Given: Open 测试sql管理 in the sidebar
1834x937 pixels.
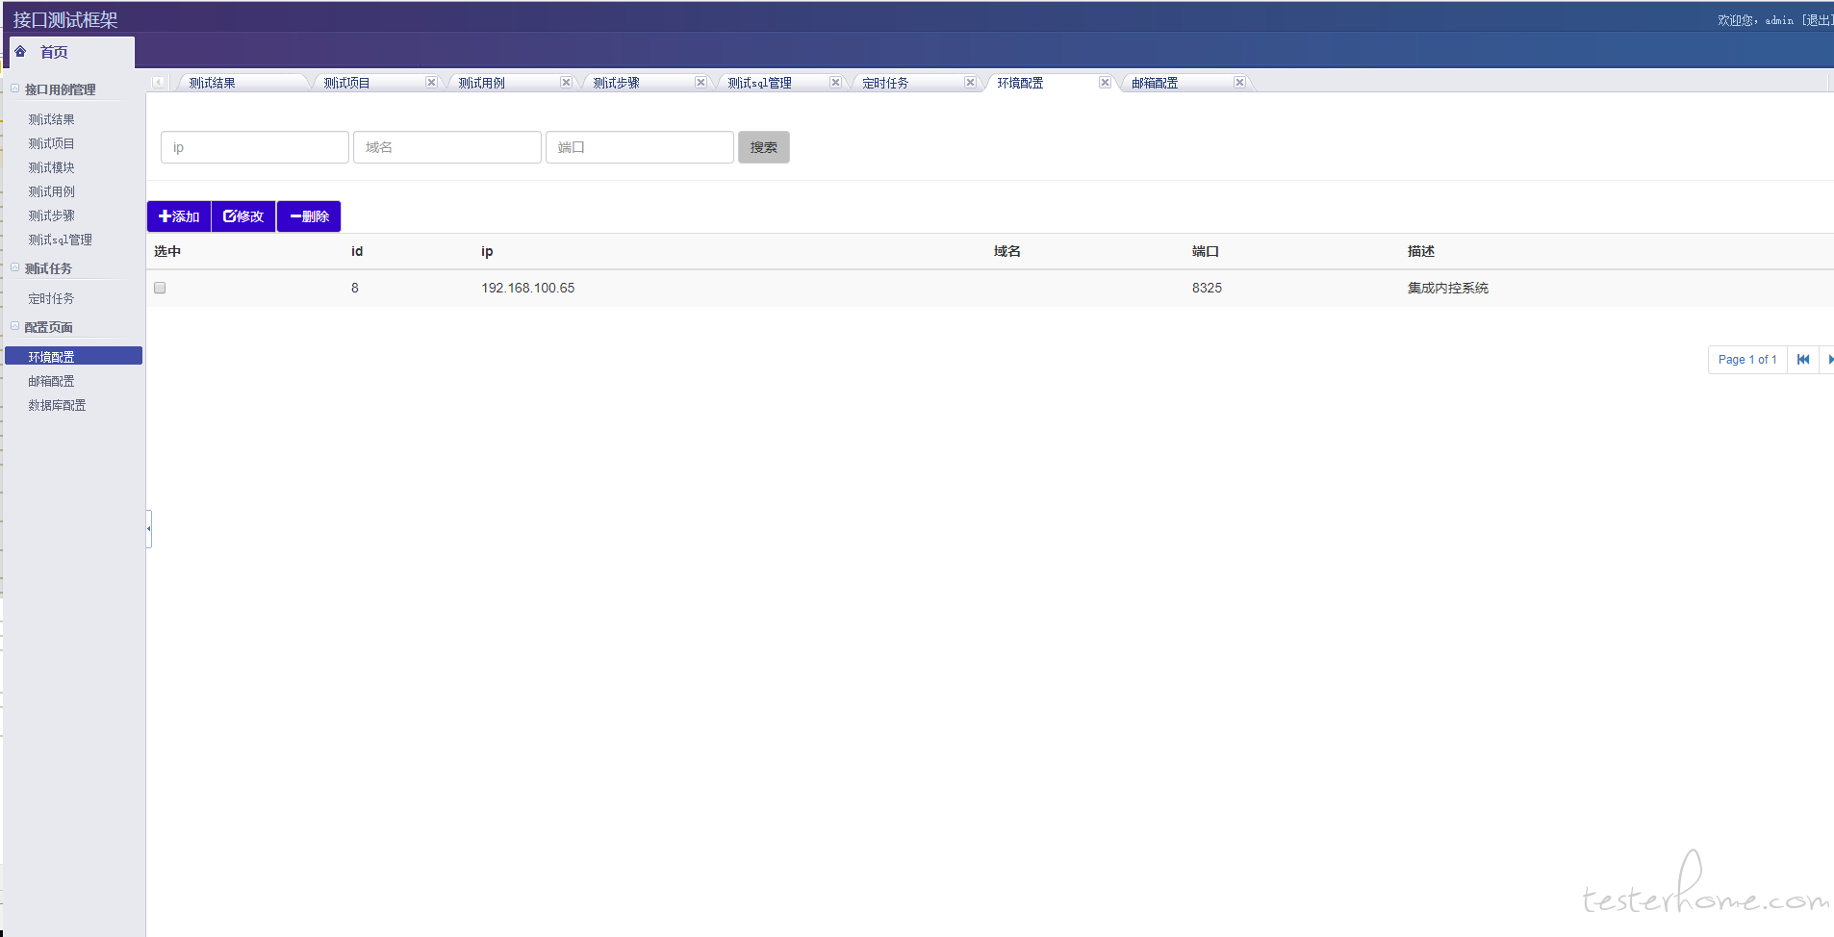Looking at the screenshot, I should 61,240.
